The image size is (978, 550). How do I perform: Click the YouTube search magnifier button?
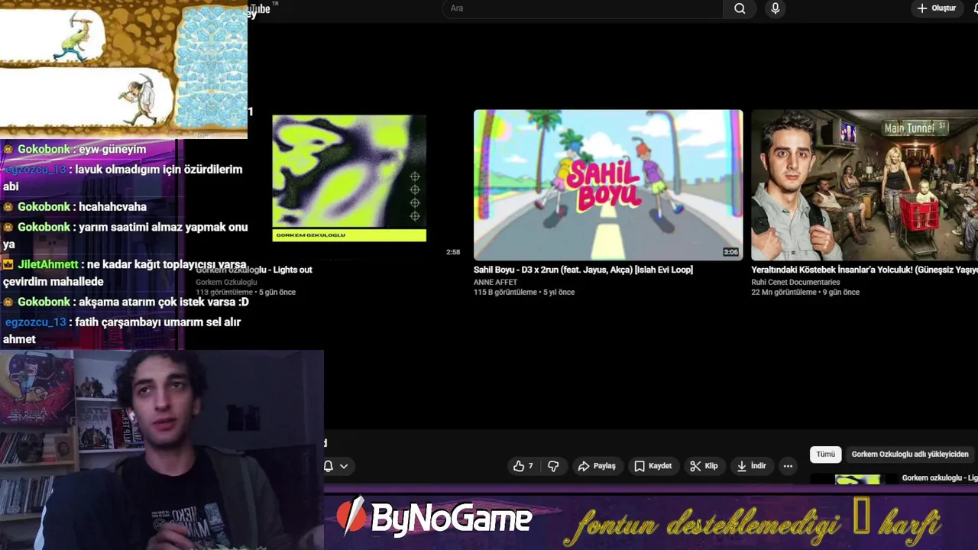coord(740,8)
